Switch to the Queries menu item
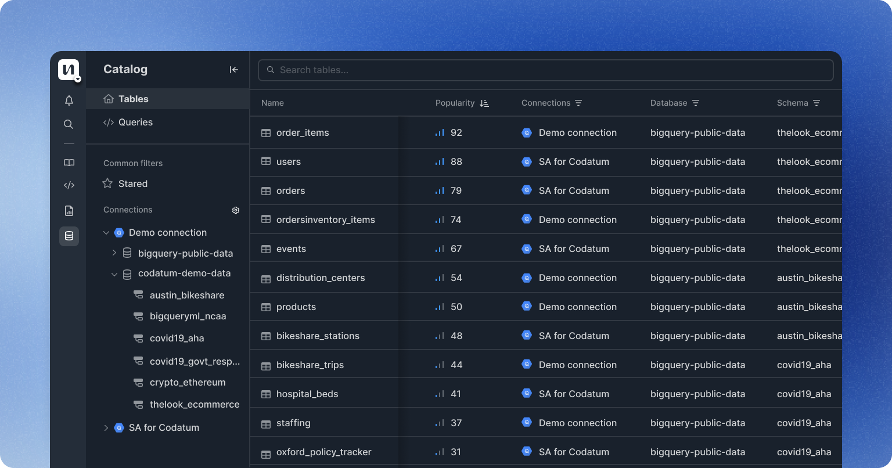The width and height of the screenshot is (892, 468). pos(135,123)
